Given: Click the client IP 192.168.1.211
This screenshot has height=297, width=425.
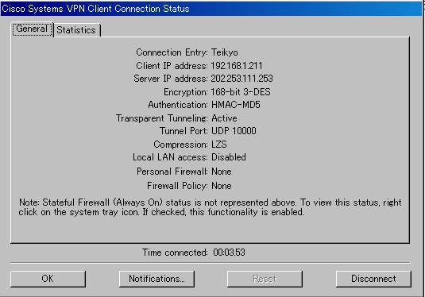Looking at the screenshot, I should (237, 66).
